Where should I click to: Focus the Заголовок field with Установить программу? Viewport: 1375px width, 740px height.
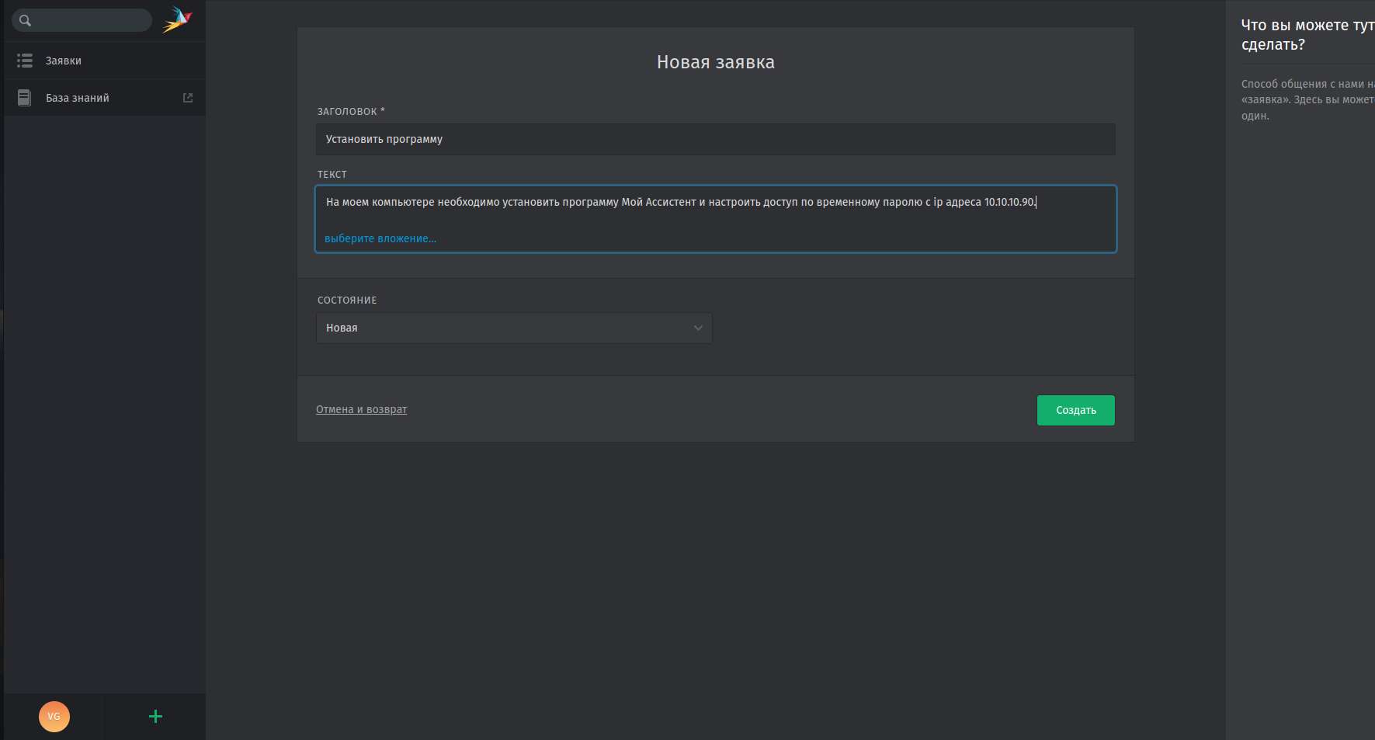714,140
